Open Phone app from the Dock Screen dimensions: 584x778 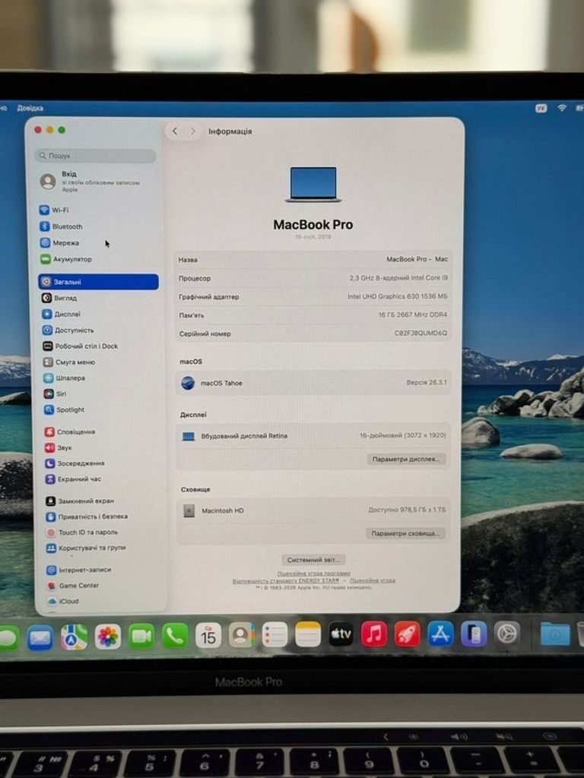coord(176,636)
